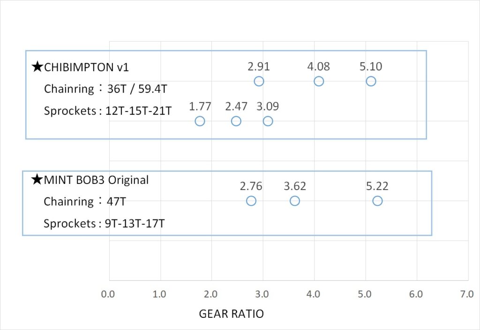Select the Sprockets 12T-15T-21T text line
Viewport: 480px width, 330px height.
[108, 111]
